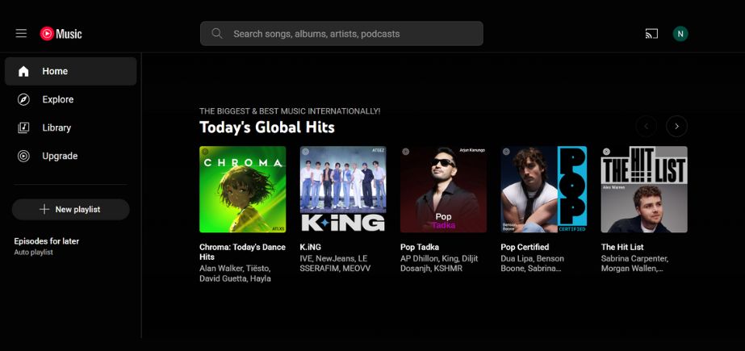
Task: Click the Explore compass icon
Action: [23, 99]
